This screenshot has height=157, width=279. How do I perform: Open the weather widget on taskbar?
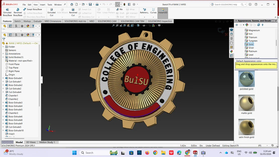(13, 152)
